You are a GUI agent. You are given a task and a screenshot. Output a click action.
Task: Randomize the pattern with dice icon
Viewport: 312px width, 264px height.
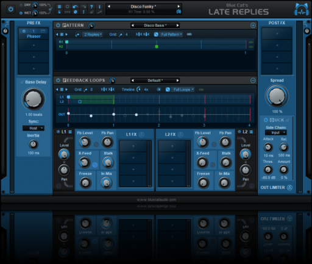(156, 34)
